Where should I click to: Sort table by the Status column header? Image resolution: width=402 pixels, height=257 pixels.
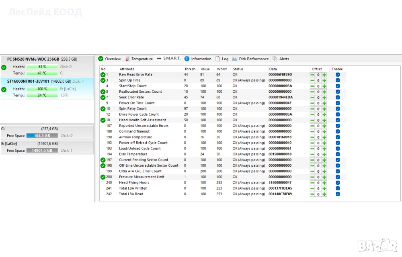[x=238, y=69]
